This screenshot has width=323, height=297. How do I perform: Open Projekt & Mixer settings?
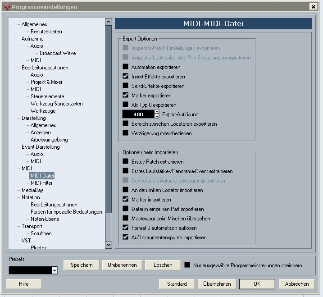[x=46, y=82]
